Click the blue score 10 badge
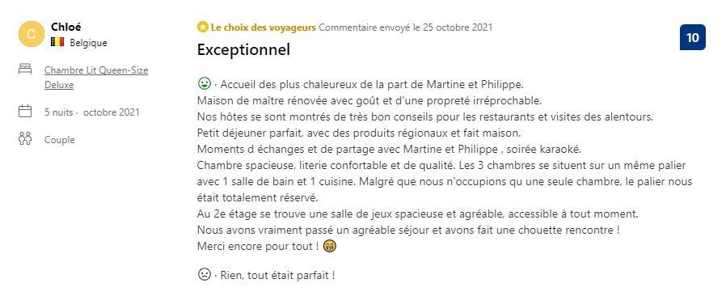 (692, 37)
